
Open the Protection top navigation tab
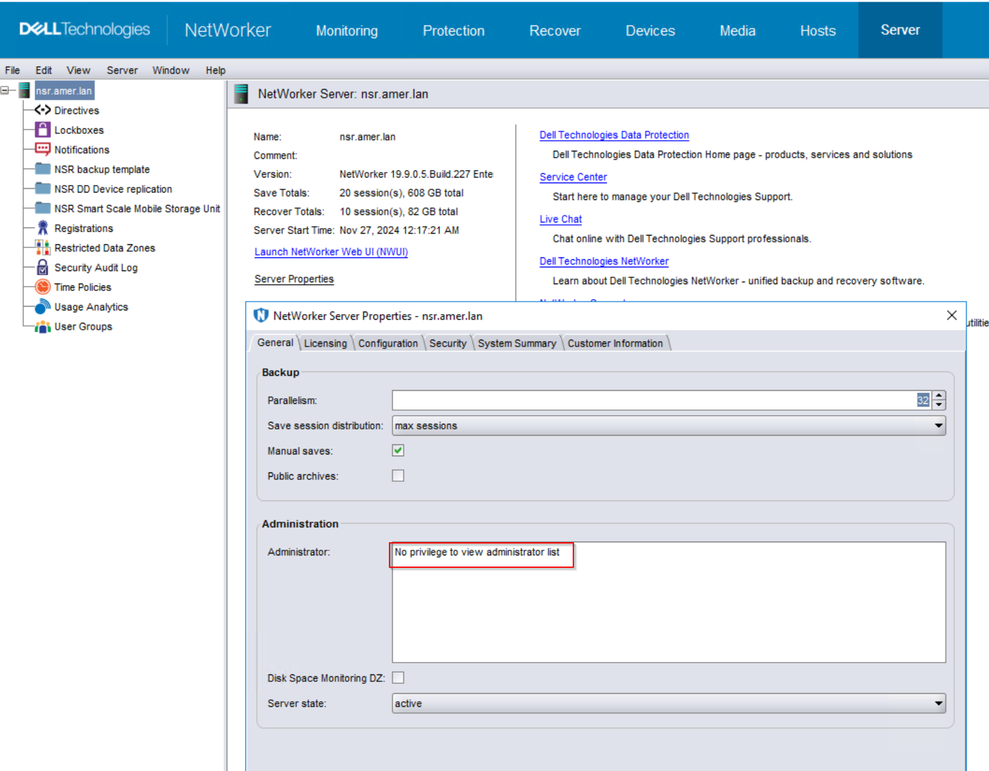pos(453,31)
